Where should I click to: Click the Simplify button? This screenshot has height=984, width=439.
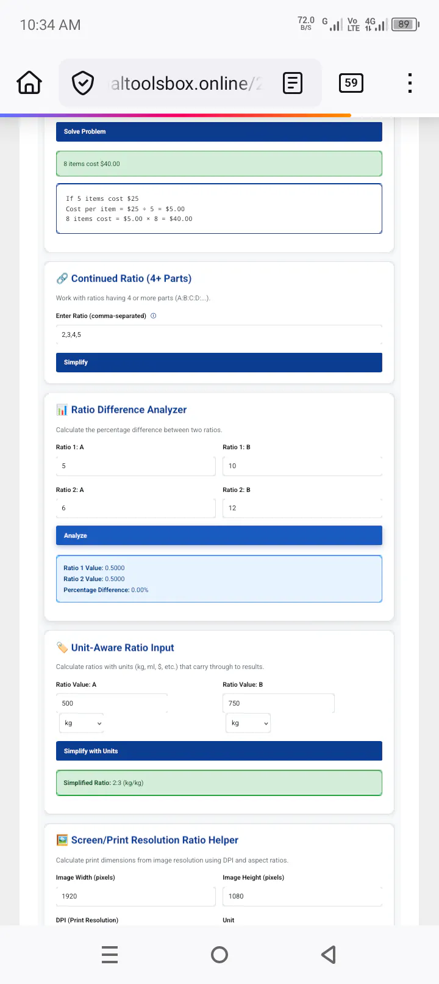[x=219, y=362]
